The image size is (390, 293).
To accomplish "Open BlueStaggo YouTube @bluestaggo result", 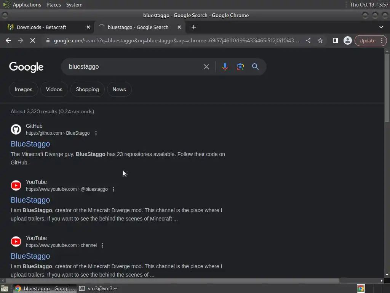I will [x=30, y=200].
